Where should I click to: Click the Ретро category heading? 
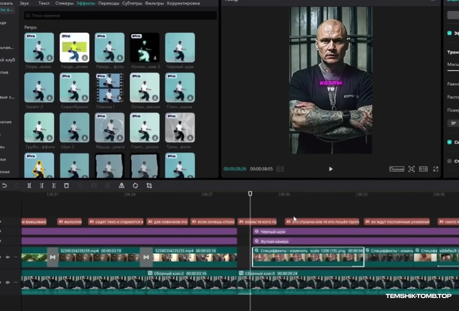click(x=31, y=27)
